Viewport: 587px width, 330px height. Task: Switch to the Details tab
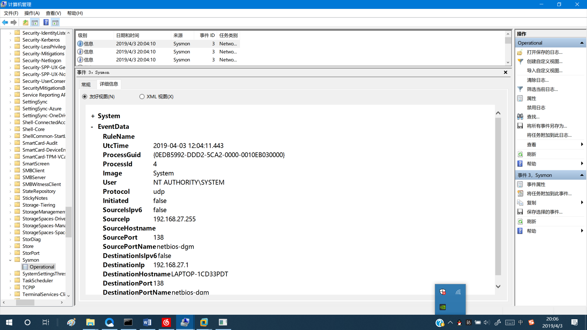tap(109, 84)
